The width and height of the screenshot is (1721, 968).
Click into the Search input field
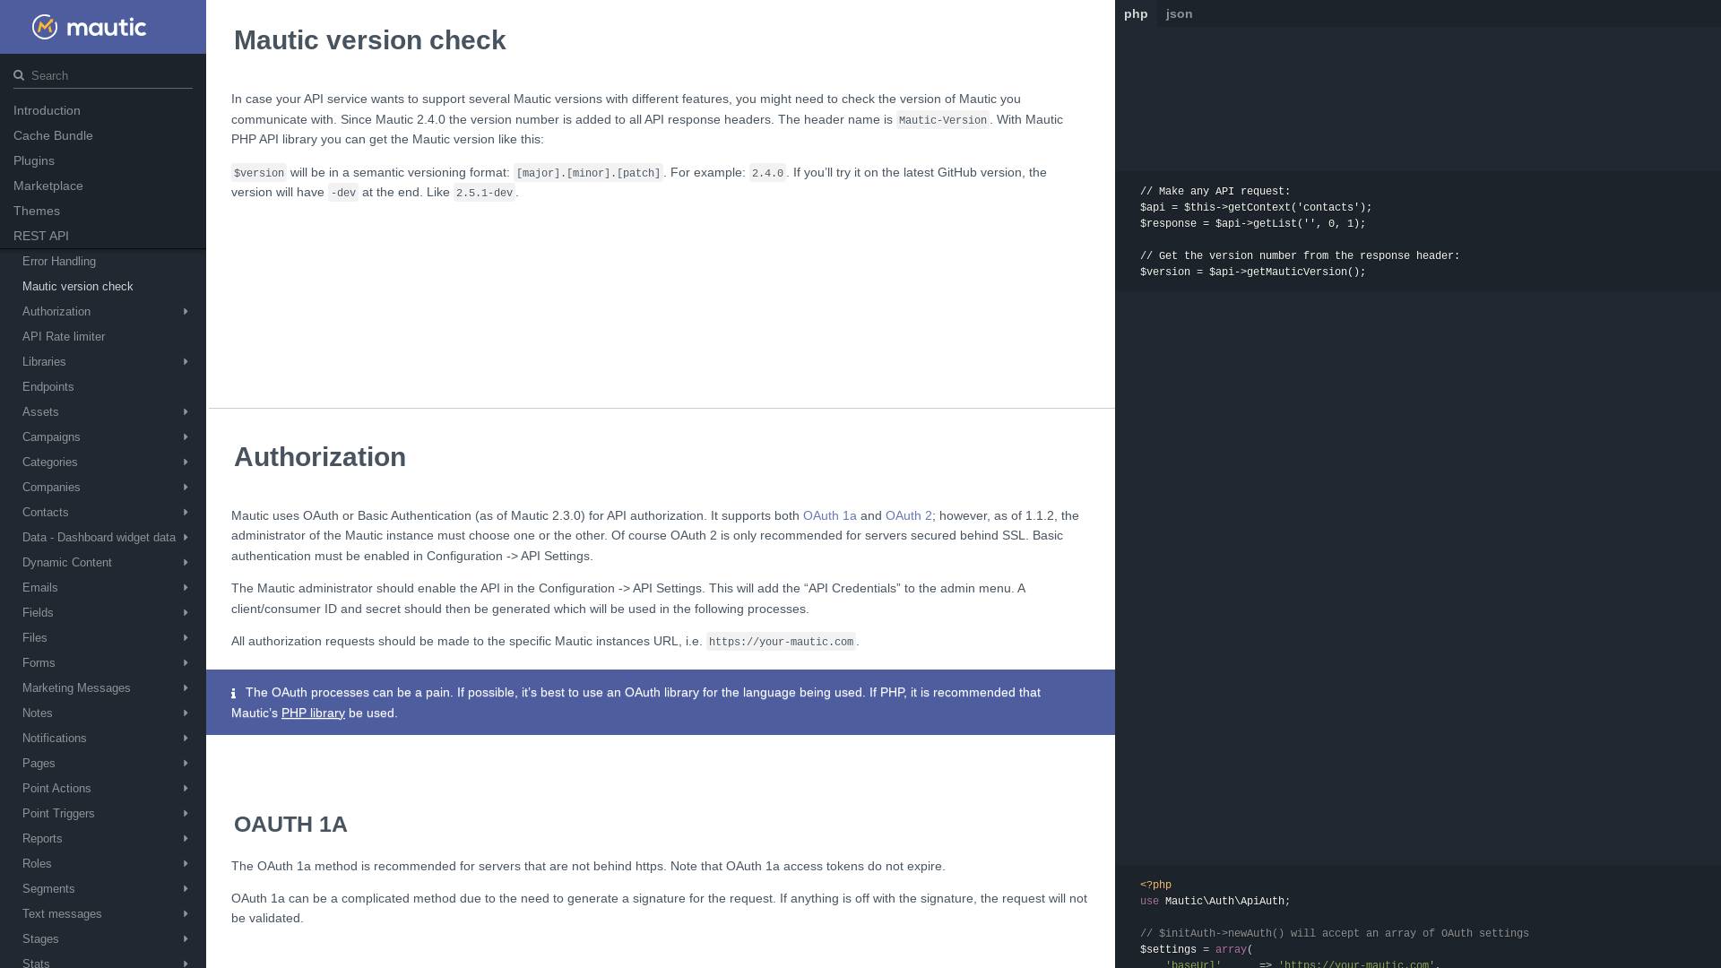coord(108,76)
